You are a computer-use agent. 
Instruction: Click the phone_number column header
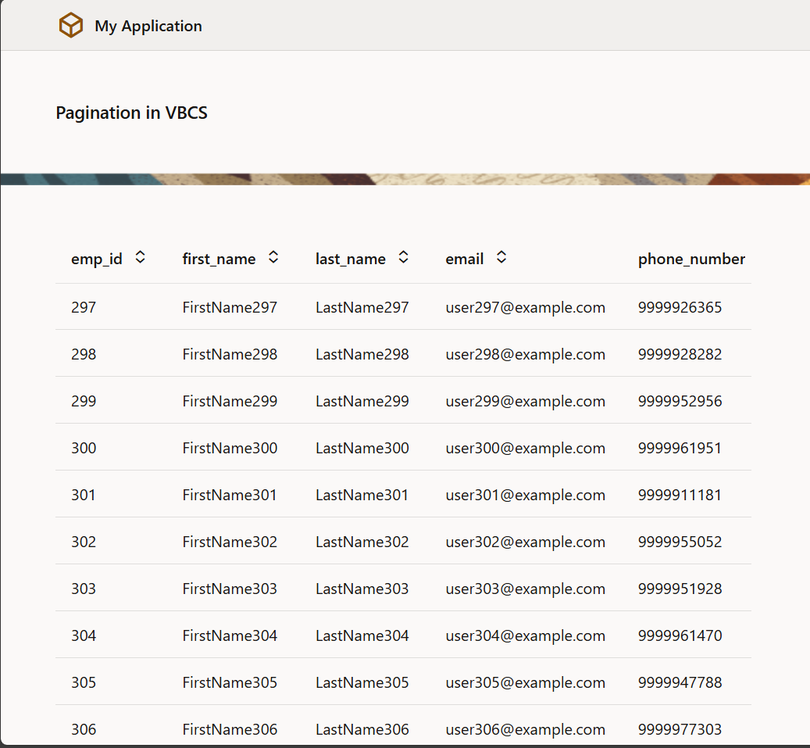coord(691,259)
